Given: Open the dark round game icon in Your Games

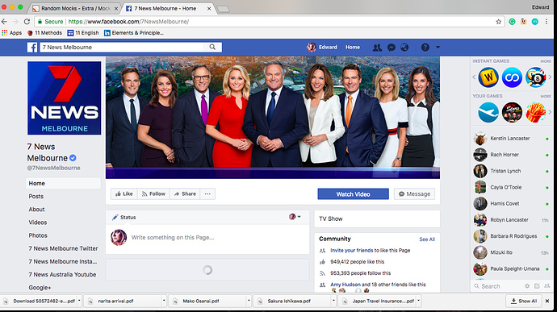Looking at the screenshot, I should tap(512, 112).
